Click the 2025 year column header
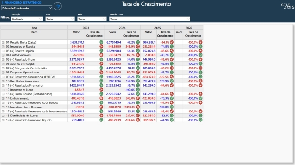The width and height of the screenshot is (295, 165). coord(157,28)
